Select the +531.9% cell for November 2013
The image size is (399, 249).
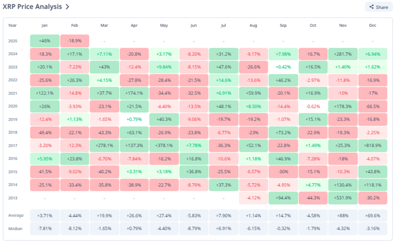343,198
